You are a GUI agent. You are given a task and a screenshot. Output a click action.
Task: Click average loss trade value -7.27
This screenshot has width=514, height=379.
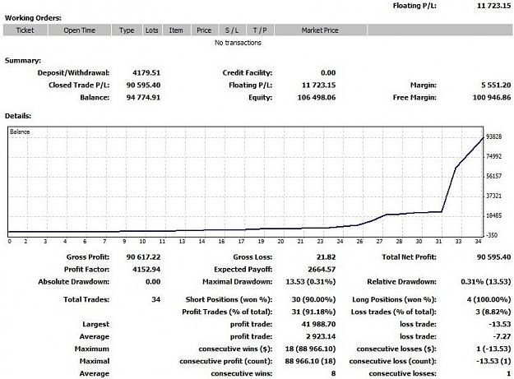point(501,336)
